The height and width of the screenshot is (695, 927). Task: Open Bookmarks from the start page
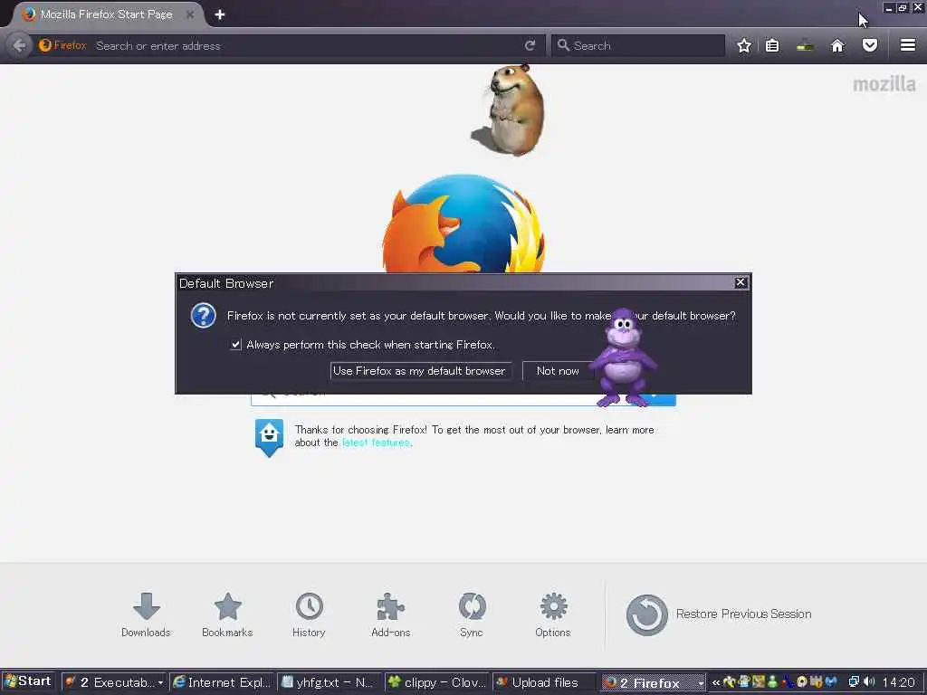pos(227,614)
